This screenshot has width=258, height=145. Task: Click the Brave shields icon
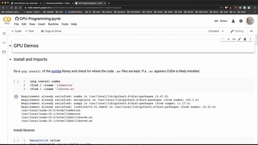227,8
